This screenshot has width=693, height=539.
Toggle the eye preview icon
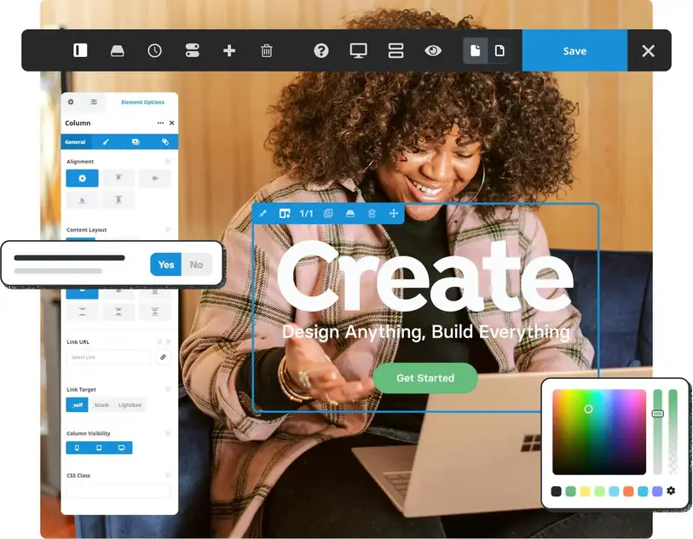pos(433,50)
